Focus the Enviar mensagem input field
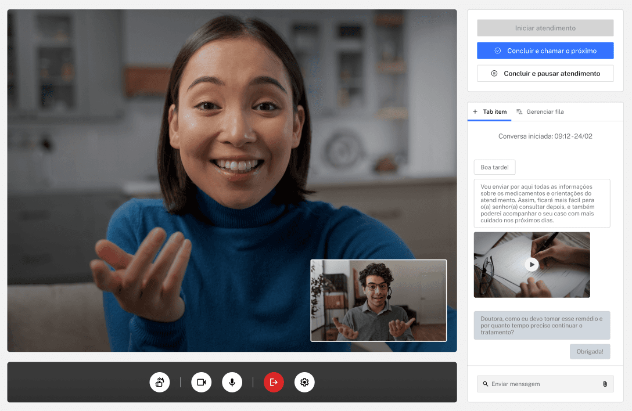 (x=545, y=384)
